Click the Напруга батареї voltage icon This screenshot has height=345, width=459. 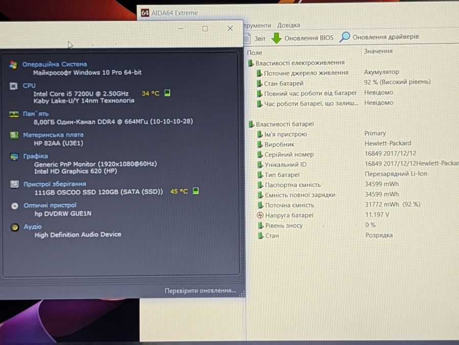[260, 216]
